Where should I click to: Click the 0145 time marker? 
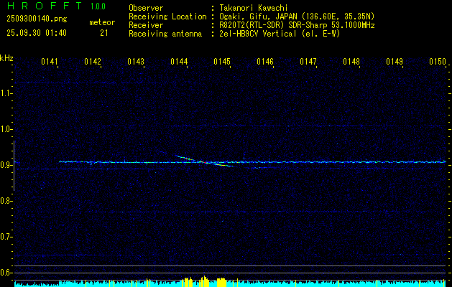222,62
